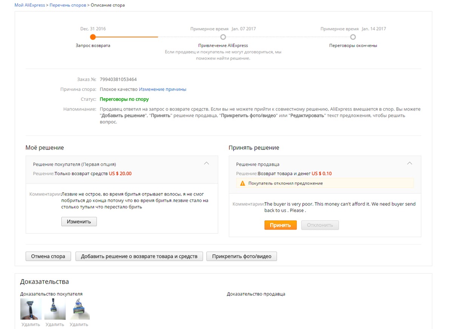Edit my solution via 'Изменить' button
Viewport: 453px width, 329px height.
(79, 221)
